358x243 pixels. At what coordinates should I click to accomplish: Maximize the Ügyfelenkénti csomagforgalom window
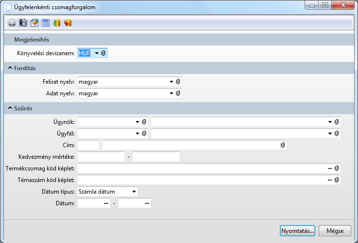325,5
